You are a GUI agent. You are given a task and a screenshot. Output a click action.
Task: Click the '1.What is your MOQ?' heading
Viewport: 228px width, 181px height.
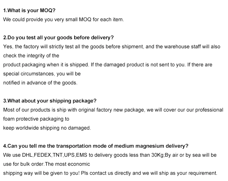click(x=29, y=10)
